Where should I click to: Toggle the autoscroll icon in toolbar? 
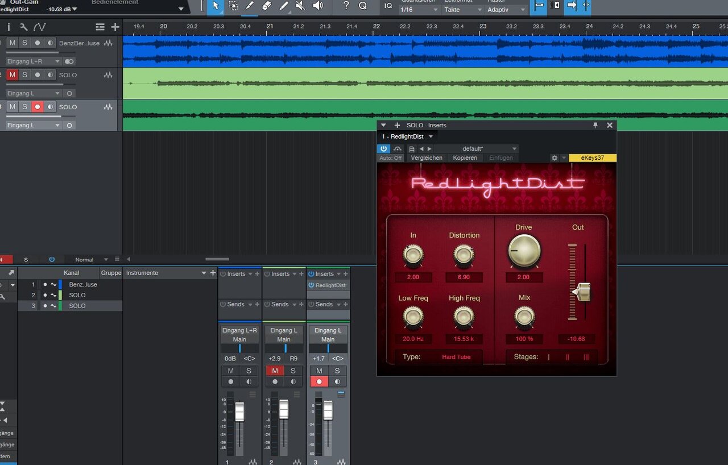[x=572, y=6]
